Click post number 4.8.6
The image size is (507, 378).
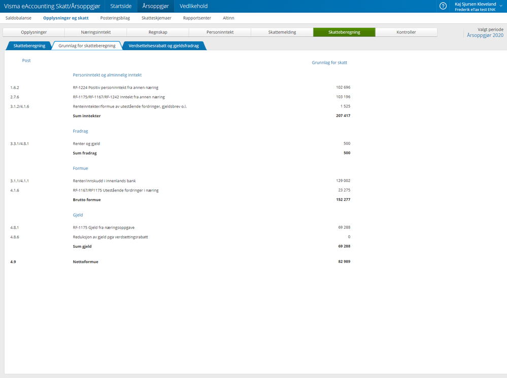click(15, 237)
